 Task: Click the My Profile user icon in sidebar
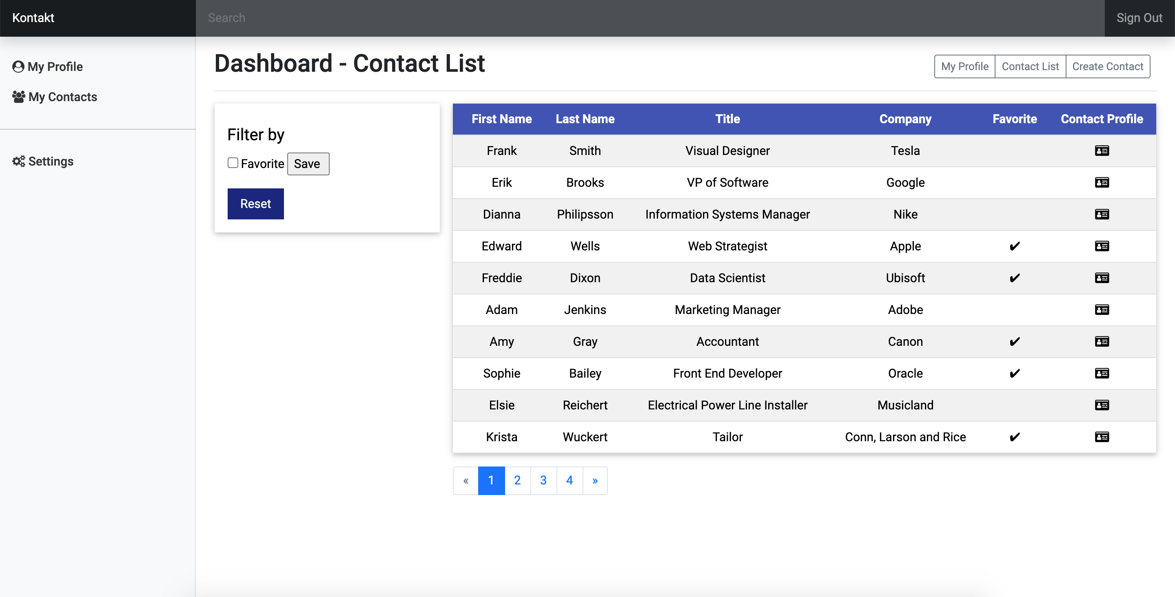[18, 66]
